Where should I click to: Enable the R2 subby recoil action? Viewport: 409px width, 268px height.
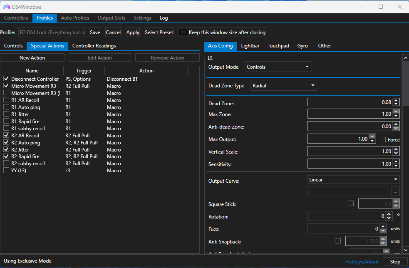pyautogui.click(x=6, y=163)
